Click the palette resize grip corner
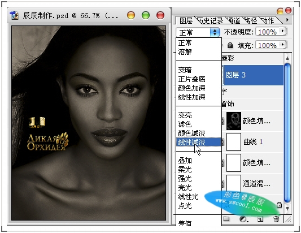Image resolution: width=301 pixels, height=233 pixels. tap(288, 219)
